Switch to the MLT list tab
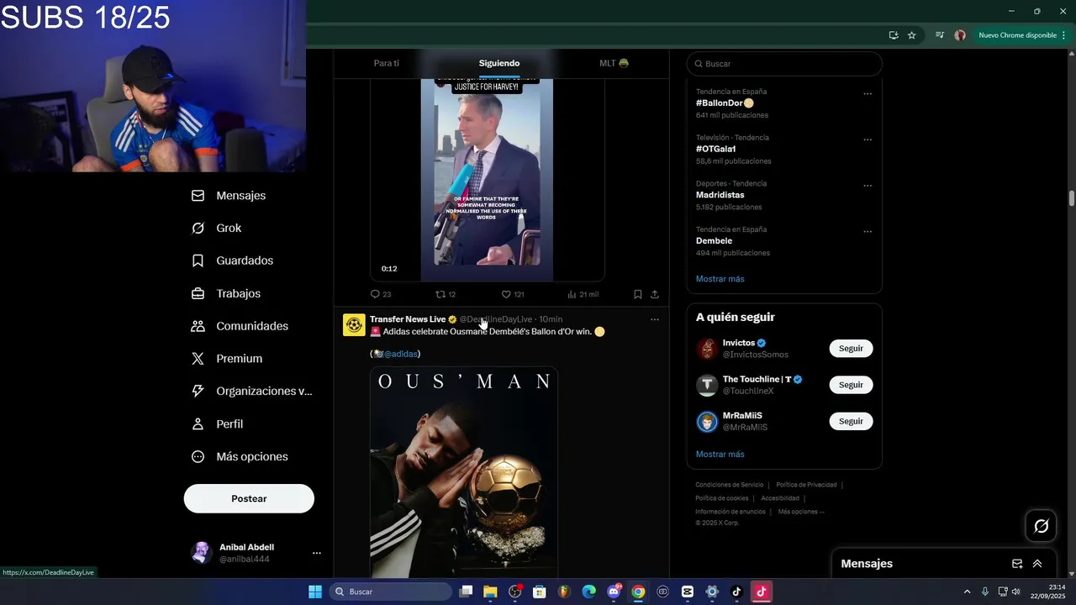 click(614, 63)
